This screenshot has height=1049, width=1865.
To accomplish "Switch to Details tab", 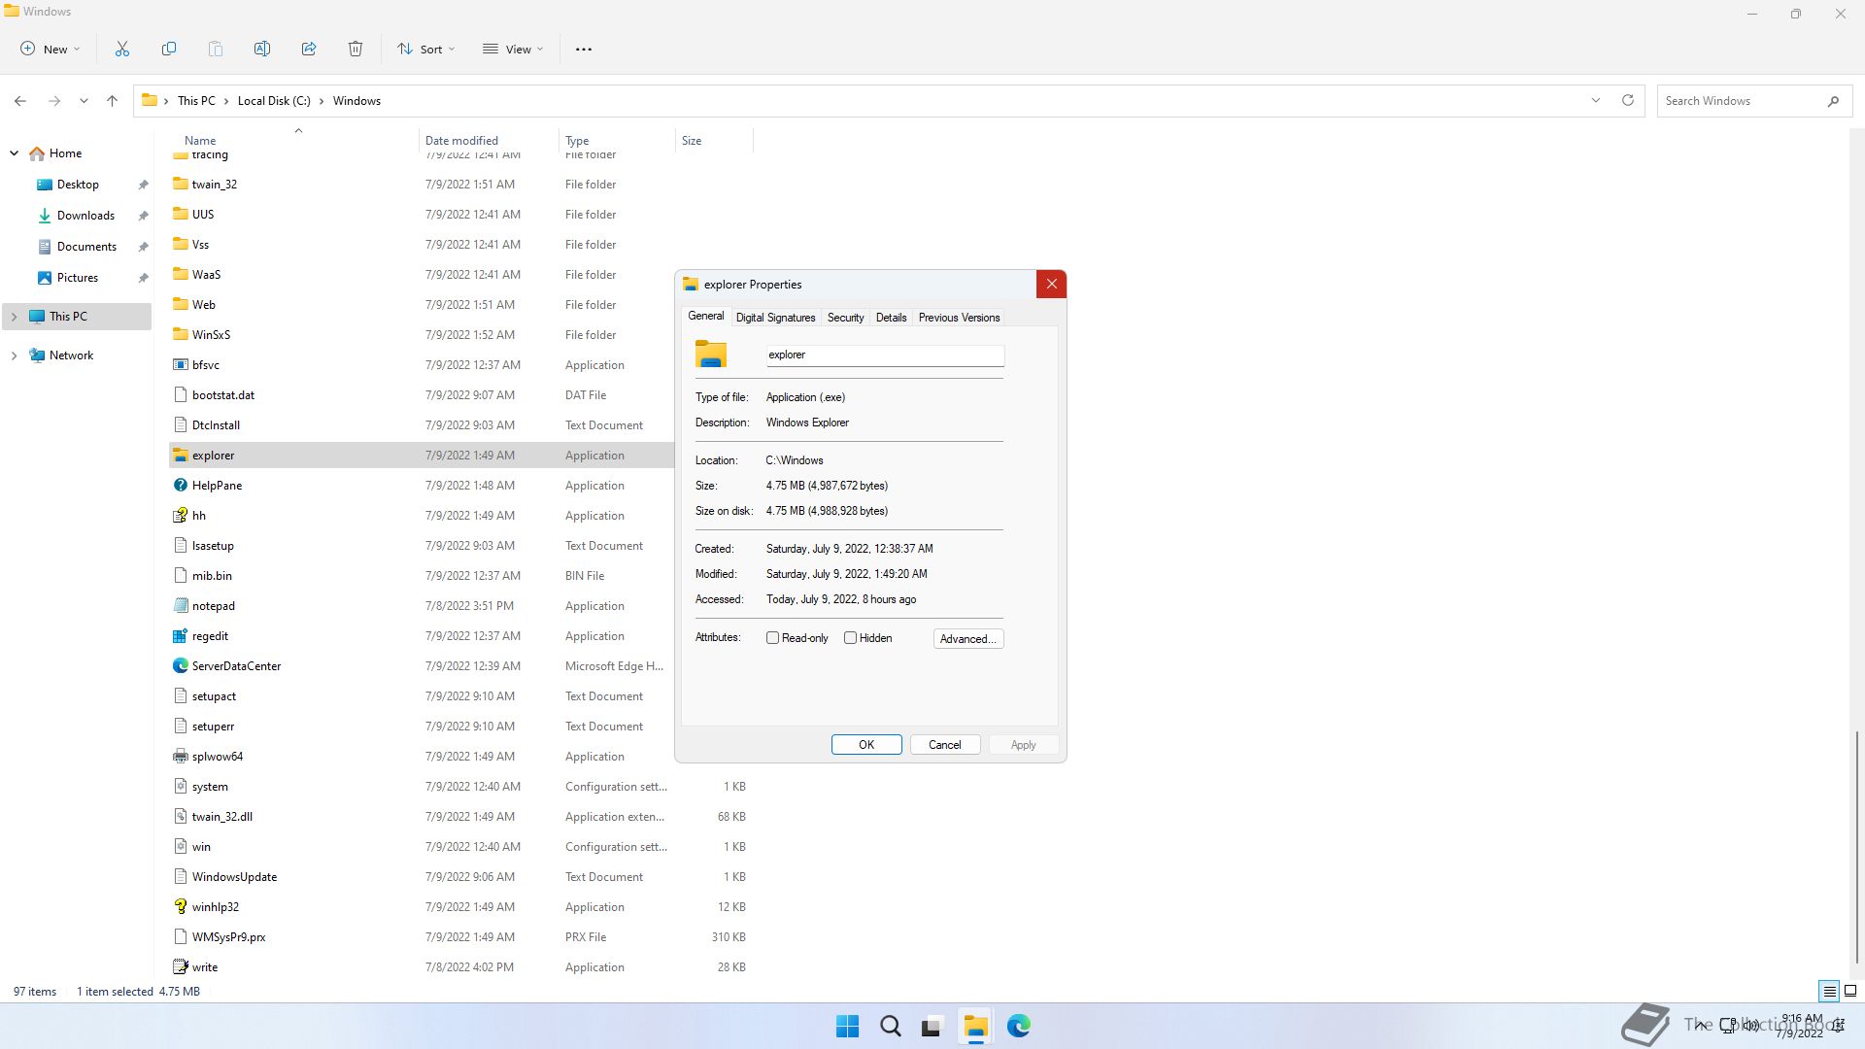I will pos(891,318).
